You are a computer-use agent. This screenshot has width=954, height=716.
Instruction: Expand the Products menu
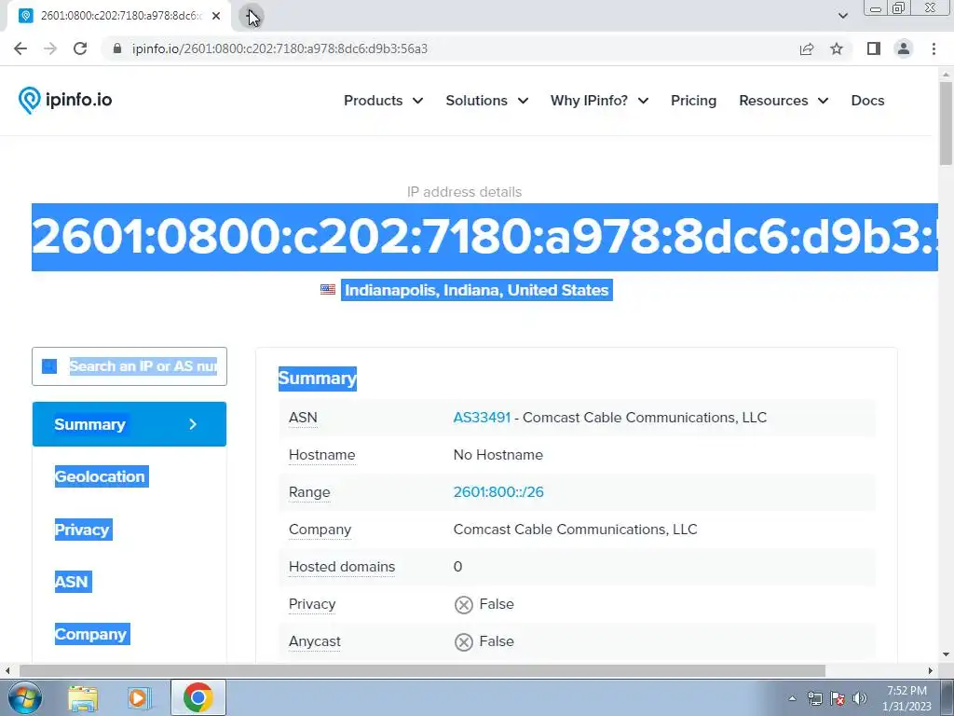coord(383,101)
